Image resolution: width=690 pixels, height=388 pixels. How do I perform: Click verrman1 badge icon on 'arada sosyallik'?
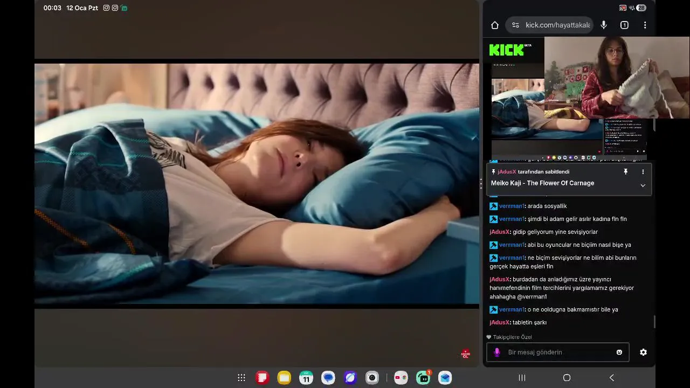(493, 206)
